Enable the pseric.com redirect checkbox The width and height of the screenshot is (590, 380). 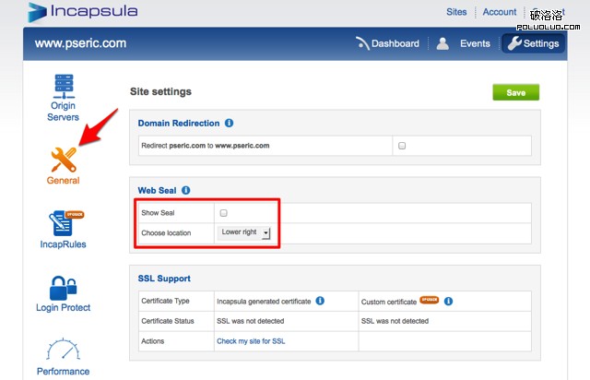[x=401, y=146]
